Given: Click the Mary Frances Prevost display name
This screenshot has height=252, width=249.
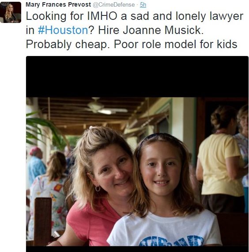Looking at the screenshot, I should [x=58, y=5].
